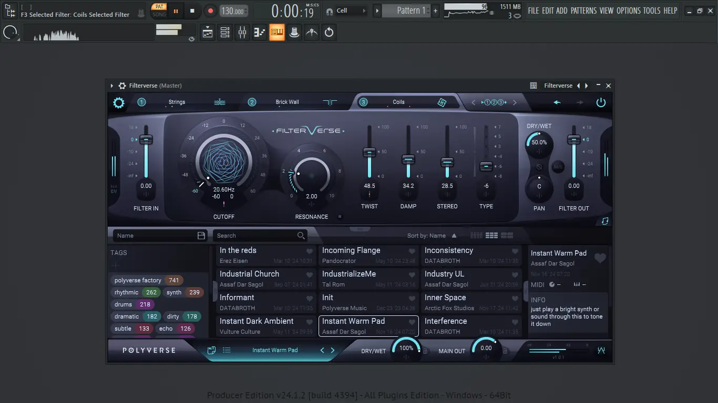Click the undo left arrow in Filterverse

pos(557,102)
